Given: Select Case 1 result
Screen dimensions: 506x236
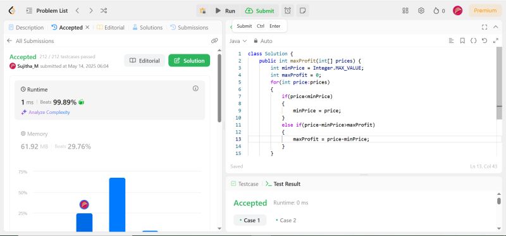Looking at the screenshot, I should click(x=250, y=220).
